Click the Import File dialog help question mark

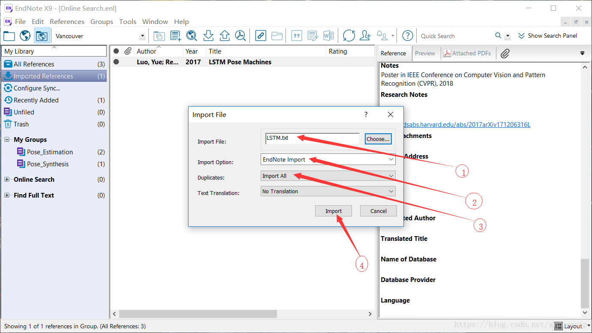366,114
